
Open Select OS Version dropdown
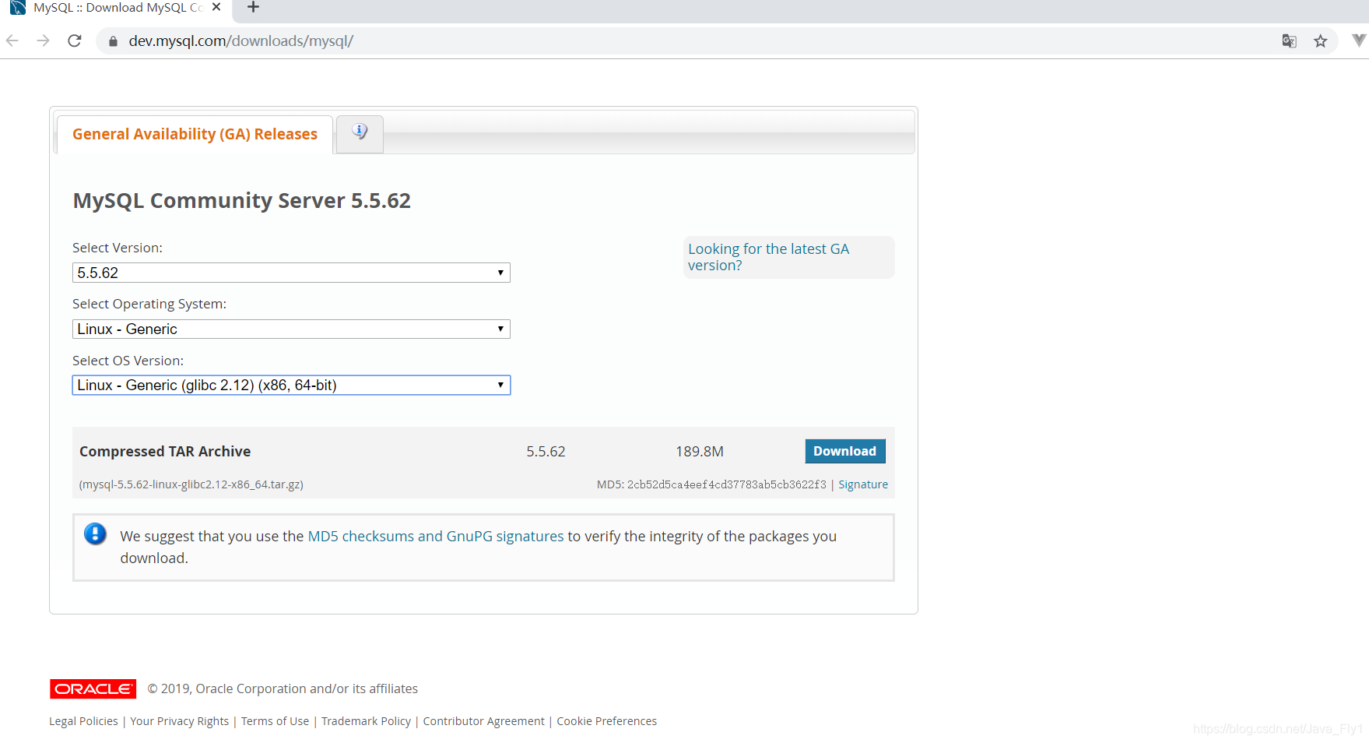pos(291,386)
